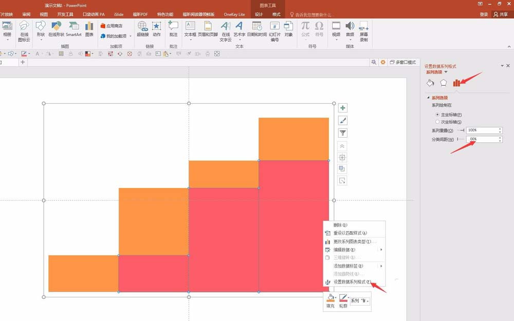Open the Chart Elements plus button
The height and width of the screenshot is (321, 514).
[x=343, y=108]
